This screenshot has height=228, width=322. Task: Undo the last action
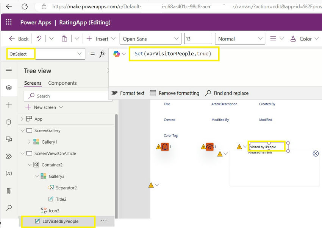tap(39, 39)
